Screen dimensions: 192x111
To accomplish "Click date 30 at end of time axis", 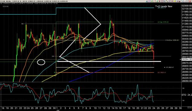I will click(180, 108).
